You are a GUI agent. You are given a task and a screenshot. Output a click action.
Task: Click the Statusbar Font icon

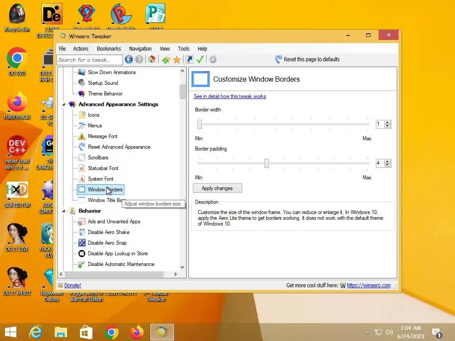pos(82,168)
